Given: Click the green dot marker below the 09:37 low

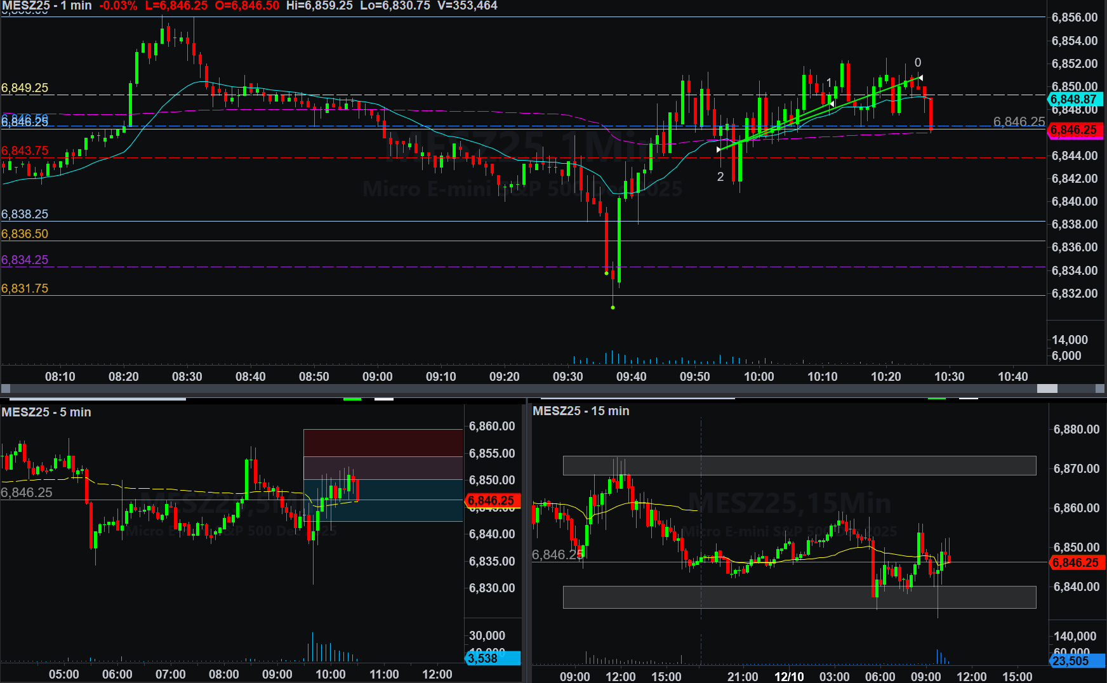Looking at the screenshot, I should pyautogui.click(x=613, y=307).
